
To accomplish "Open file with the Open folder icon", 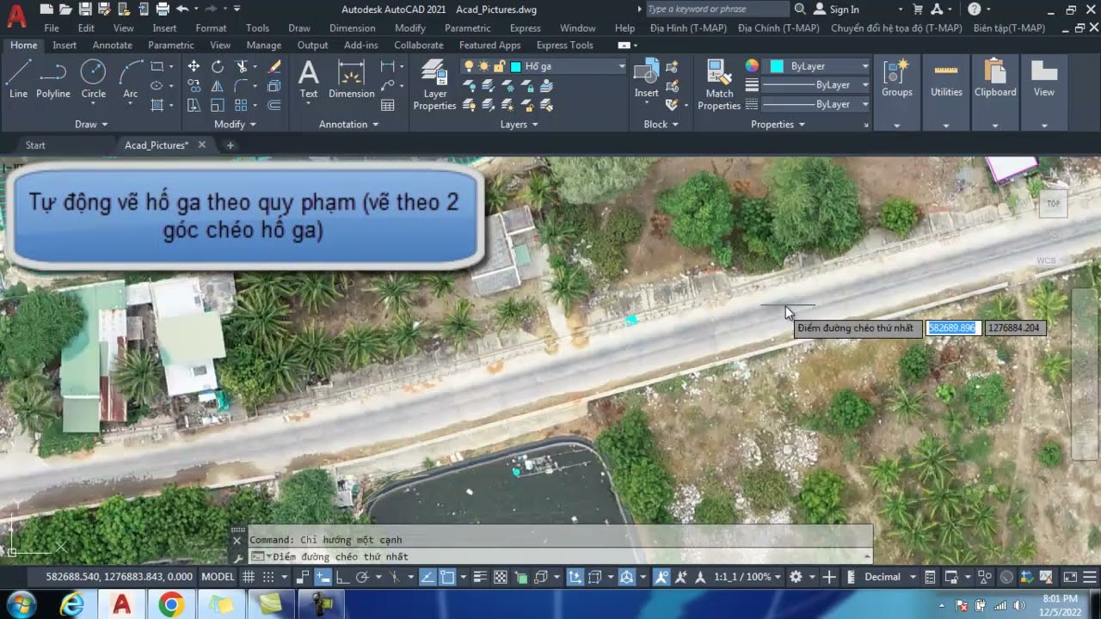I will click(x=65, y=9).
